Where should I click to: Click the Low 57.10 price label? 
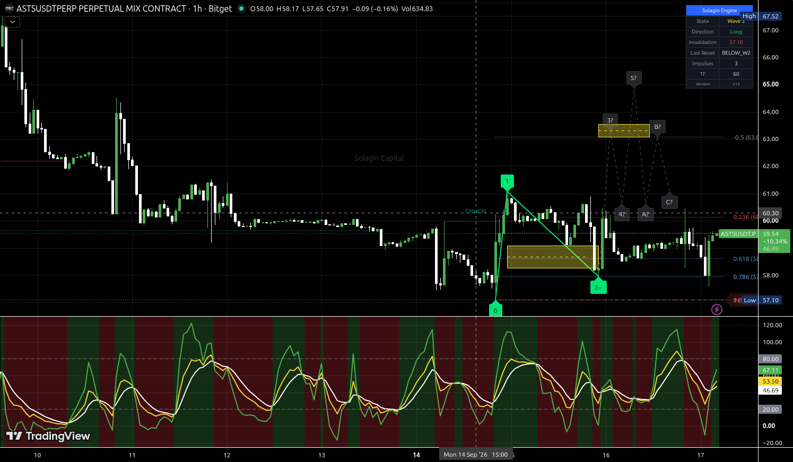click(761, 300)
